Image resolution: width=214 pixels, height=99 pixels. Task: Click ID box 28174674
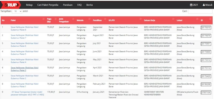[x=206, y=36]
